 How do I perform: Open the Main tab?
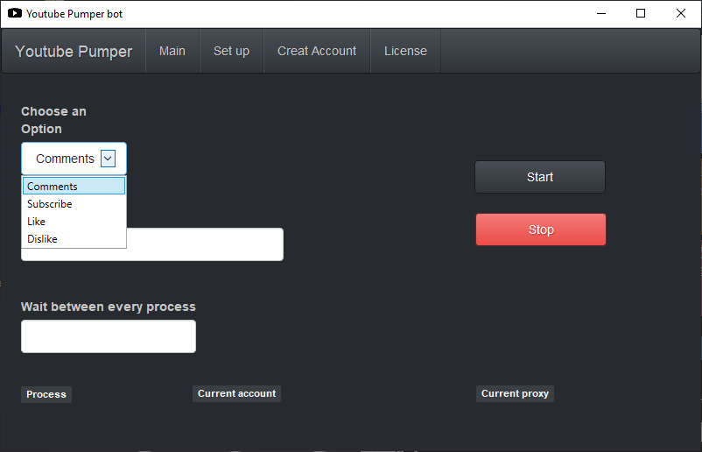tap(172, 51)
